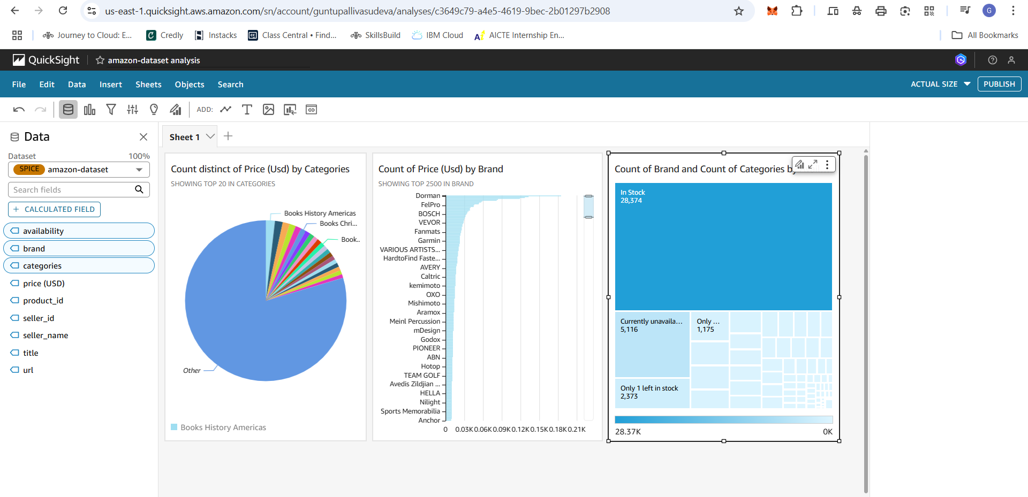Toggle the analysis favorite star
Screen dimensions: 1028x497
[x=100, y=60]
